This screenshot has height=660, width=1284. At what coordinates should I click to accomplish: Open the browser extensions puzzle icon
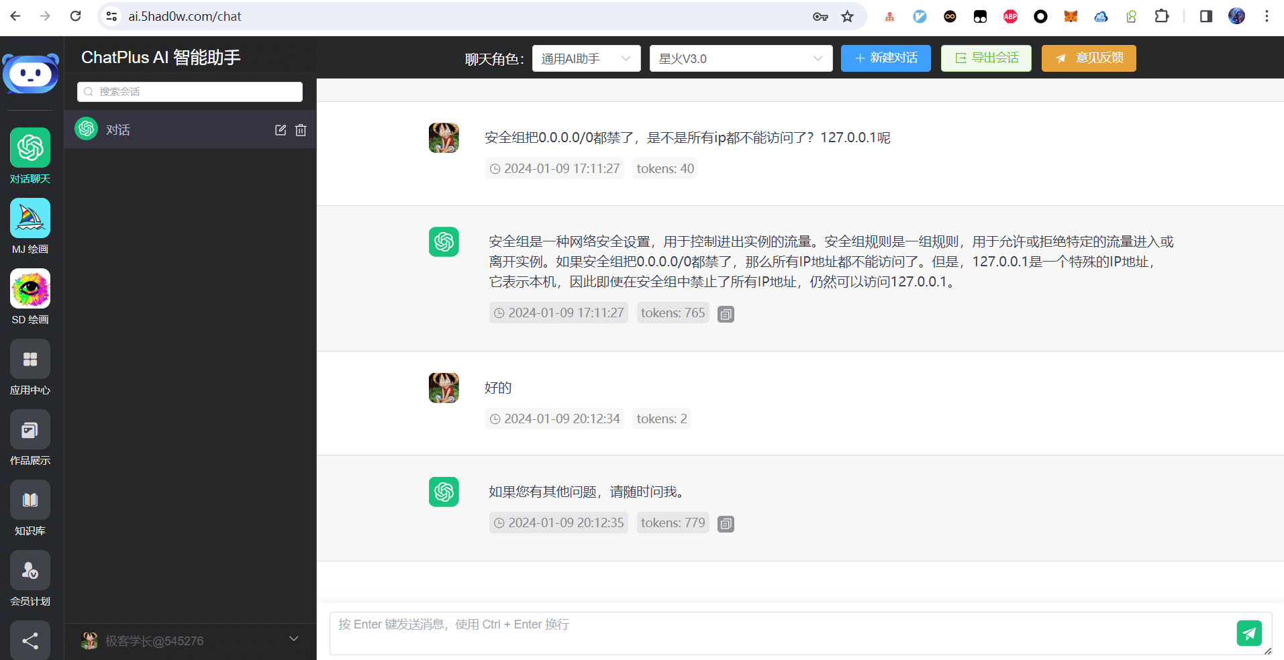click(1161, 16)
